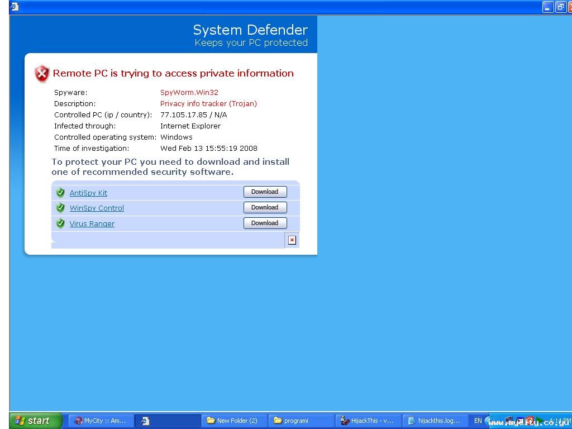Click the Wed Feb 13 15:55:19 2008 timestamp
The image size is (572, 429).
pos(209,149)
